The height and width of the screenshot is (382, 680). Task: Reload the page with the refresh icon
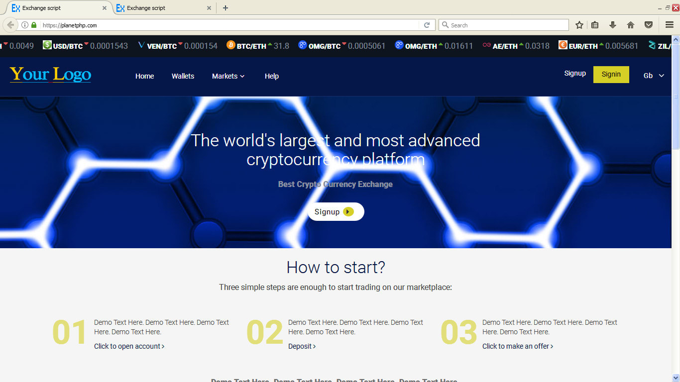click(x=427, y=25)
